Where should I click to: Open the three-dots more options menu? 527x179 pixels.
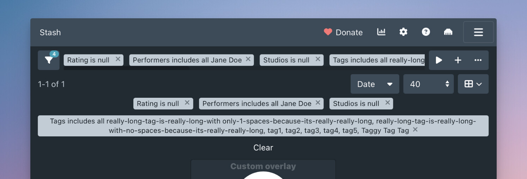(x=478, y=60)
